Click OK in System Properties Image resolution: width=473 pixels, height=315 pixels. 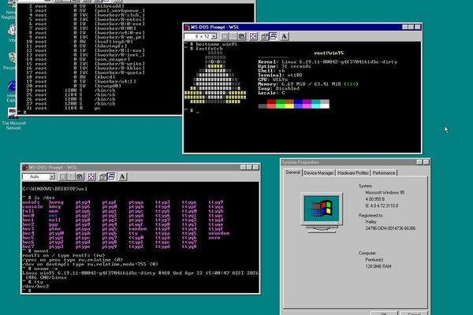click(384, 313)
